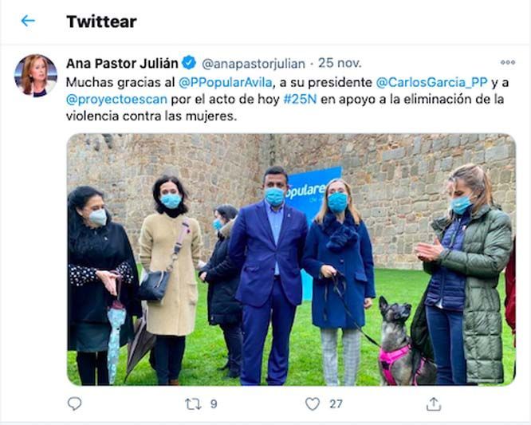Retweet using the arrows icon
531x425 pixels.
193,404
